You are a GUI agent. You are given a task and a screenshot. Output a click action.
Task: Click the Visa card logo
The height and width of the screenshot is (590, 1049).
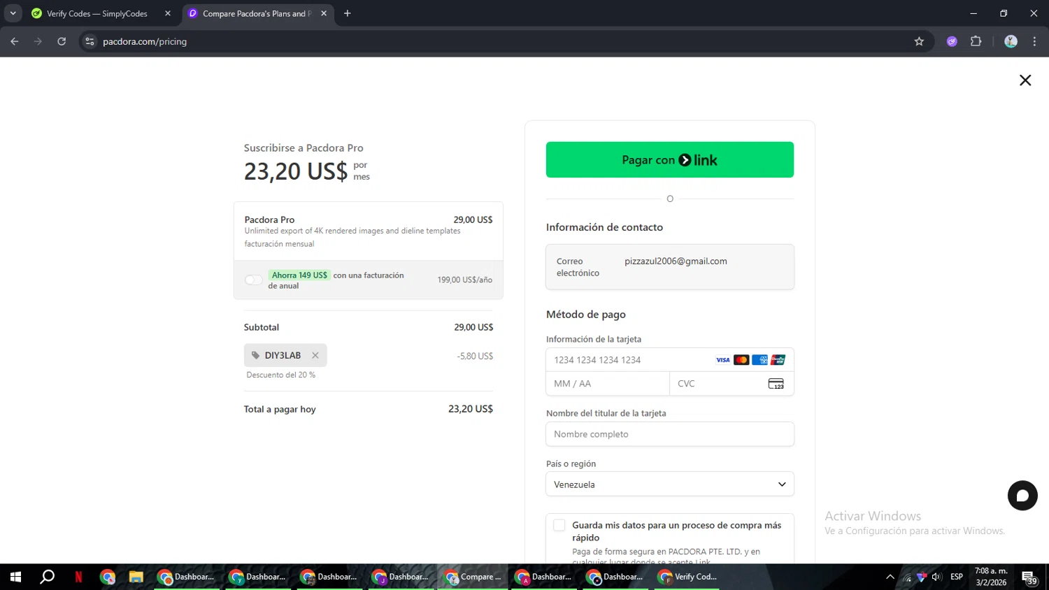click(x=723, y=360)
